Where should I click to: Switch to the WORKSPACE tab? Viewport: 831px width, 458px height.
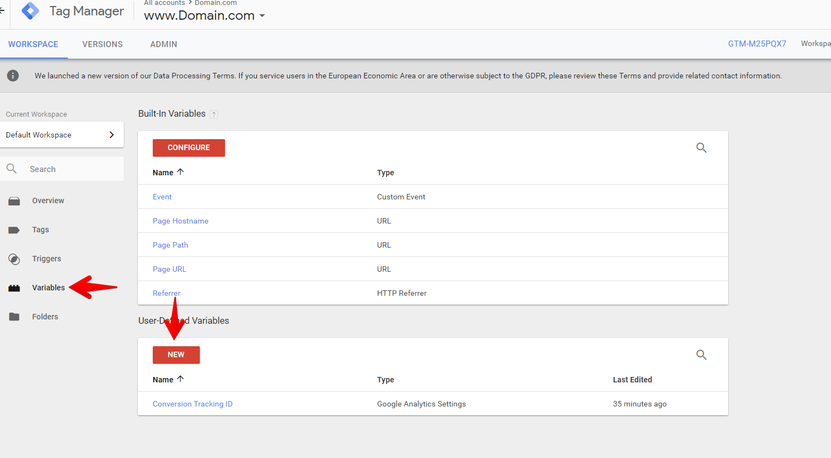click(x=33, y=44)
